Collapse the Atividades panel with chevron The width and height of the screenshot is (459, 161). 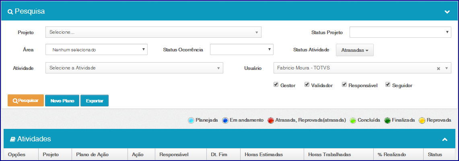[445, 139]
